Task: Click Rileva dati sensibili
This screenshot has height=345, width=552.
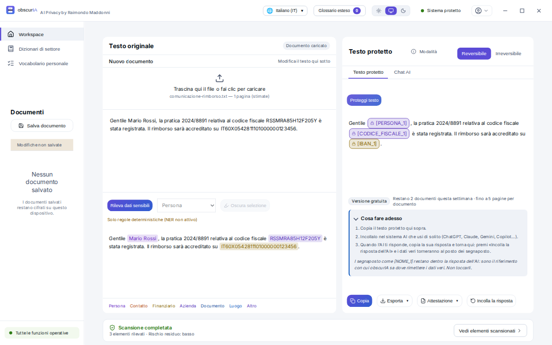Action: point(130,206)
